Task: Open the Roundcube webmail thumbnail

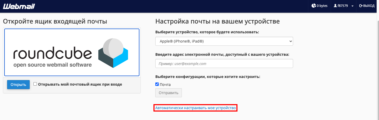Action: pos(72,52)
